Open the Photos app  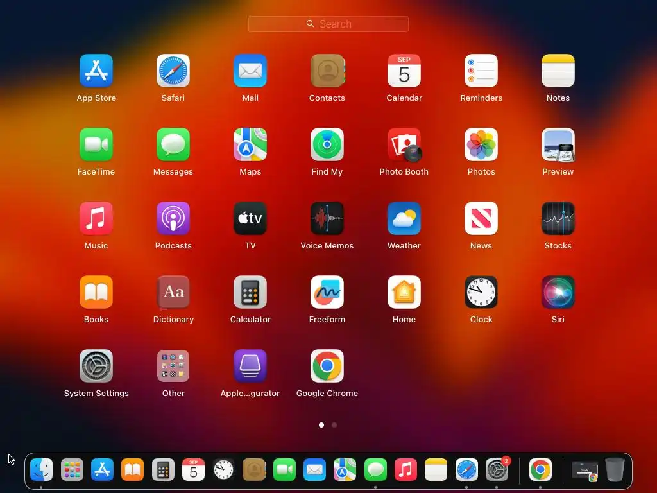click(481, 144)
